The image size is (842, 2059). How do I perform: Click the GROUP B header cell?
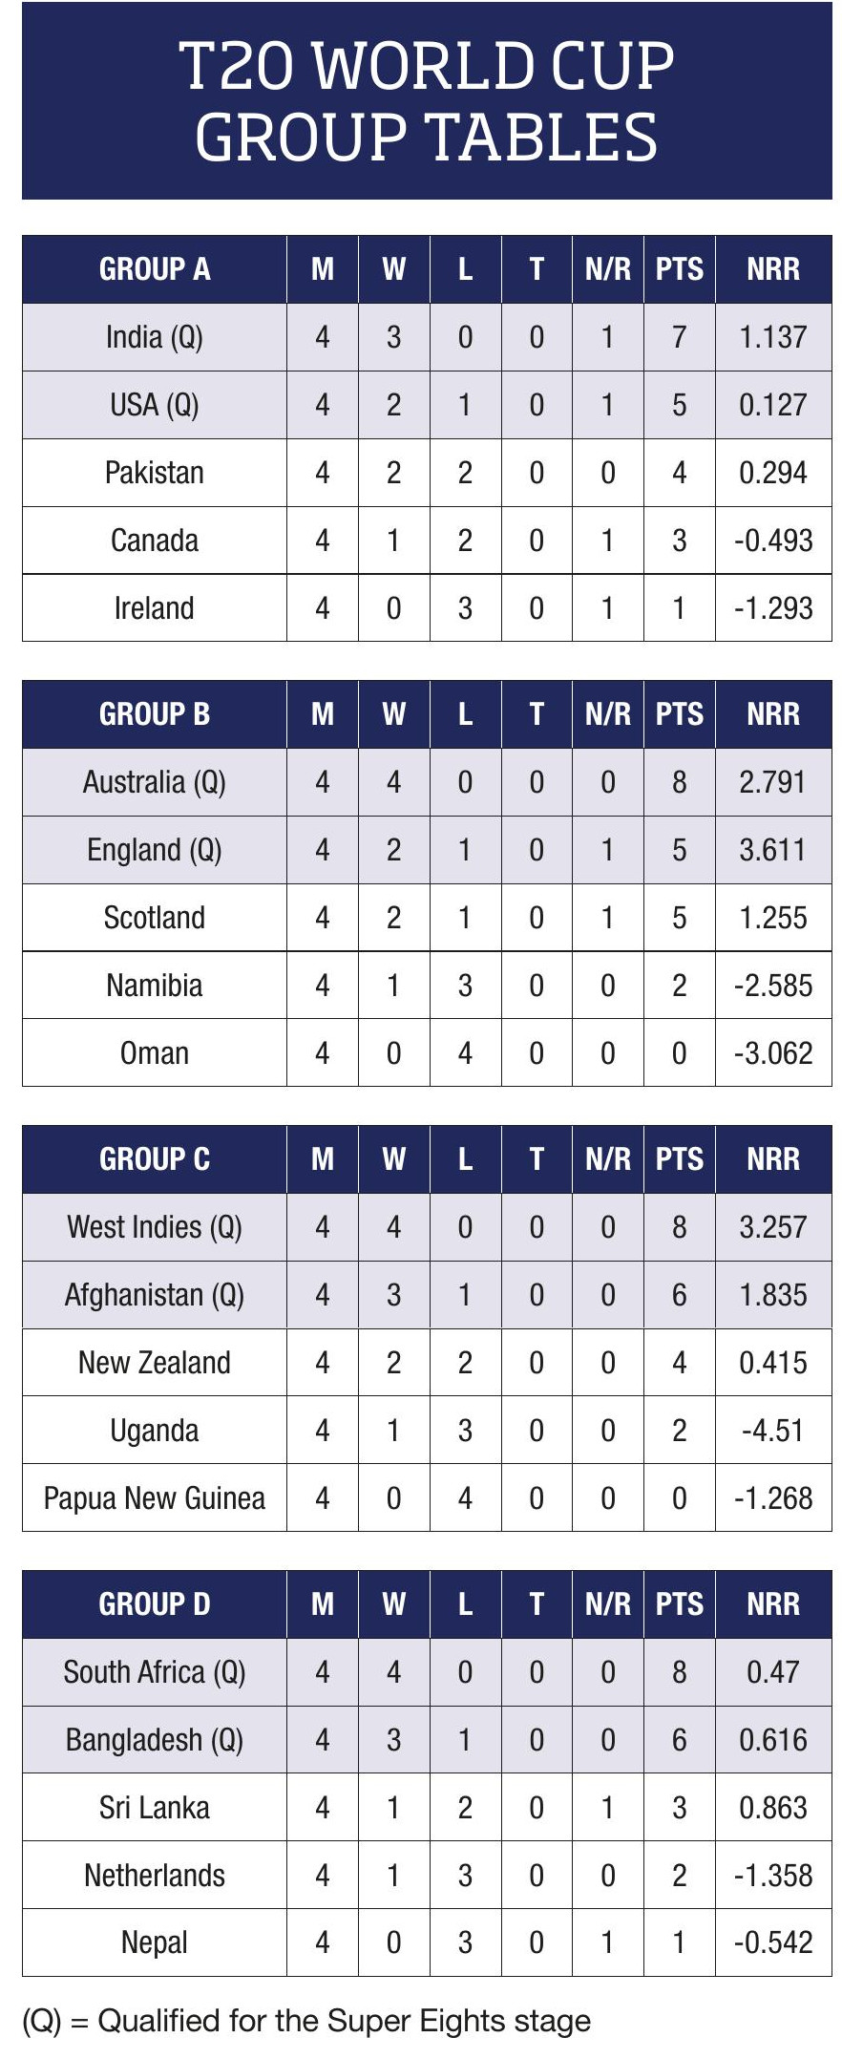tap(155, 714)
